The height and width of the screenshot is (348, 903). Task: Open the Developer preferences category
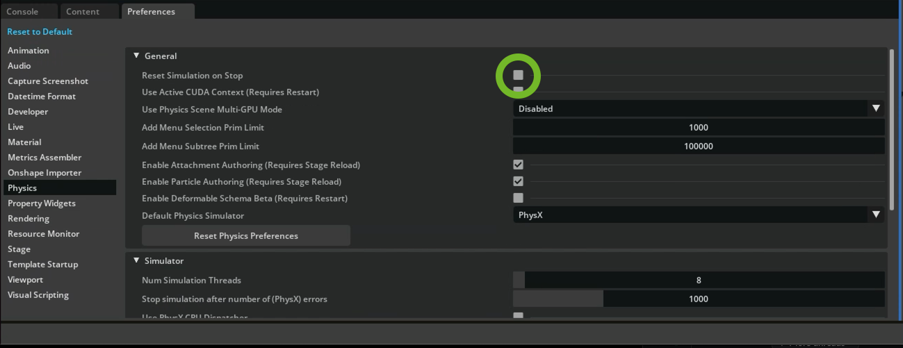(x=28, y=112)
